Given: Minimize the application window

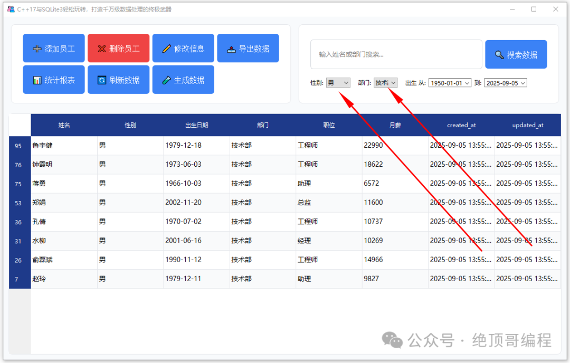Looking at the screenshot, I should click(x=512, y=9).
